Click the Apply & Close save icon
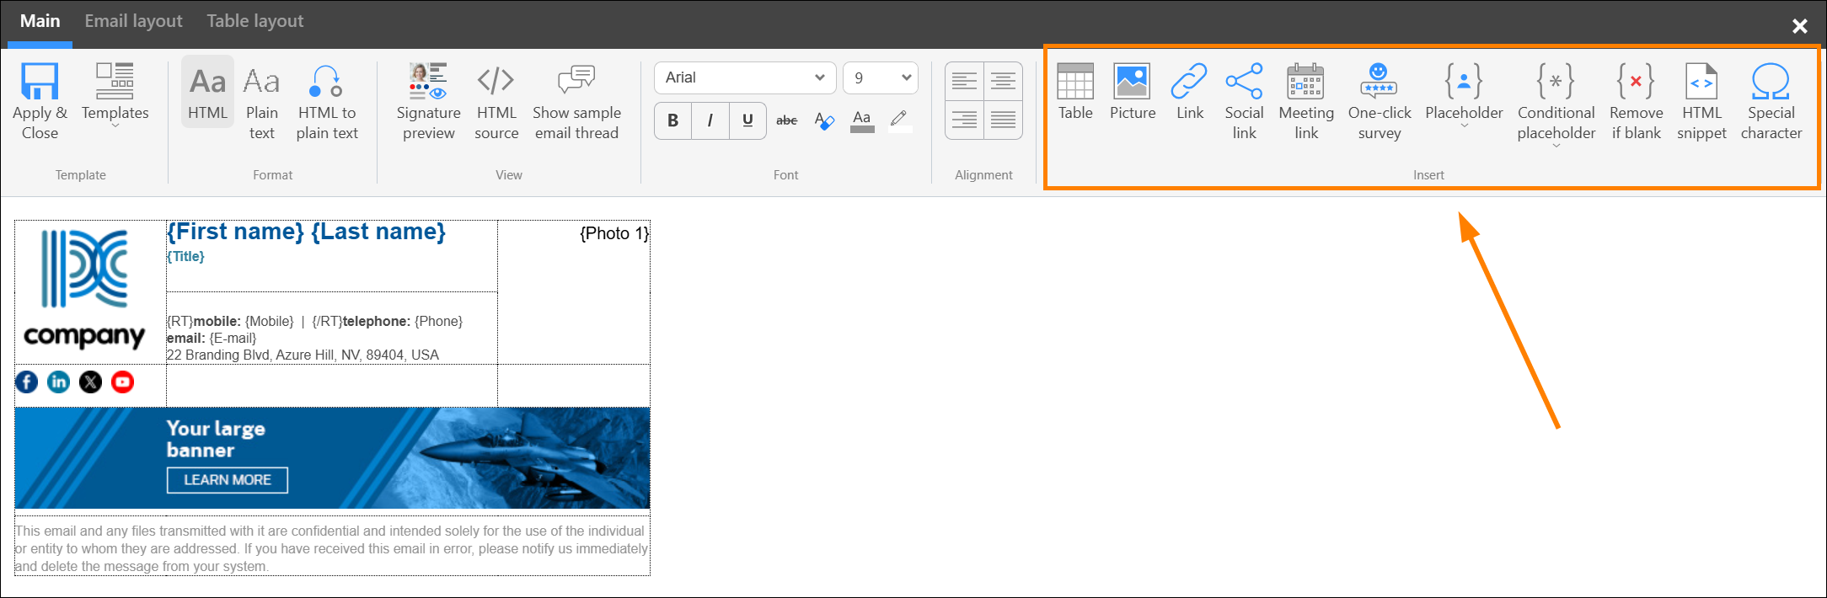Screen dimensions: 1827x598 point(40,81)
